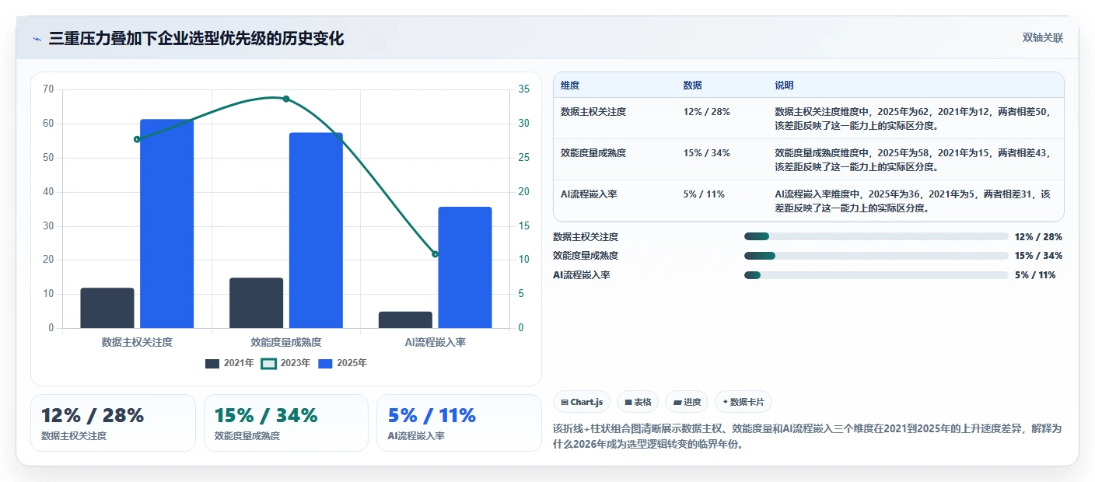Click the line point above 数据主权关注度
The image size is (1095, 482).
(x=137, y=139)
